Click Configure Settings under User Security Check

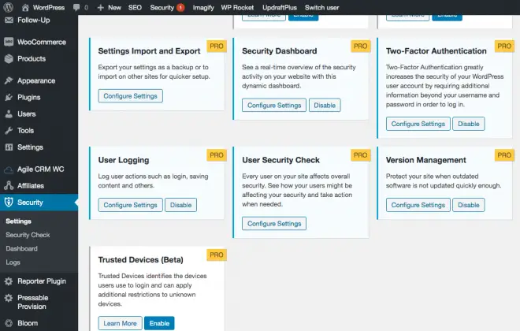274,224
